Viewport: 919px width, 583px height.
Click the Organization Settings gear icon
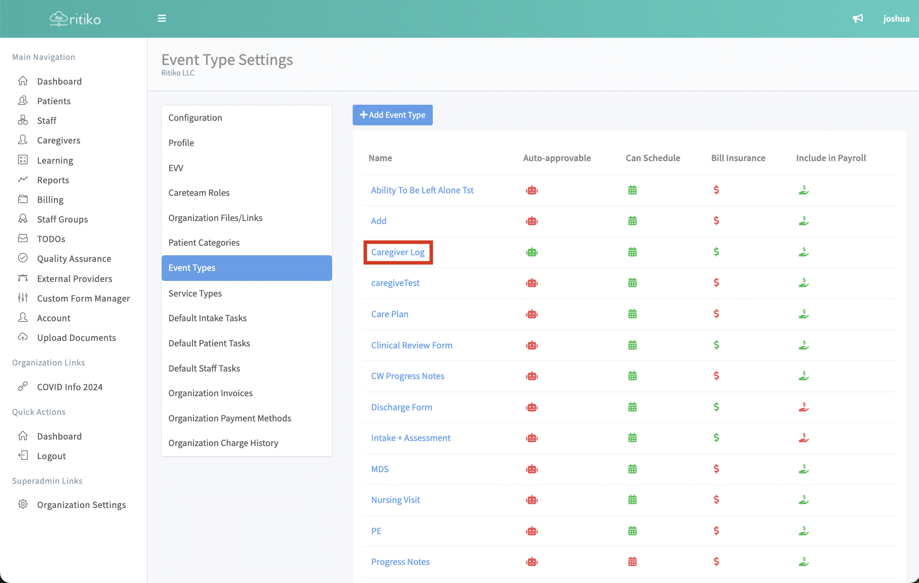[23, 504]
